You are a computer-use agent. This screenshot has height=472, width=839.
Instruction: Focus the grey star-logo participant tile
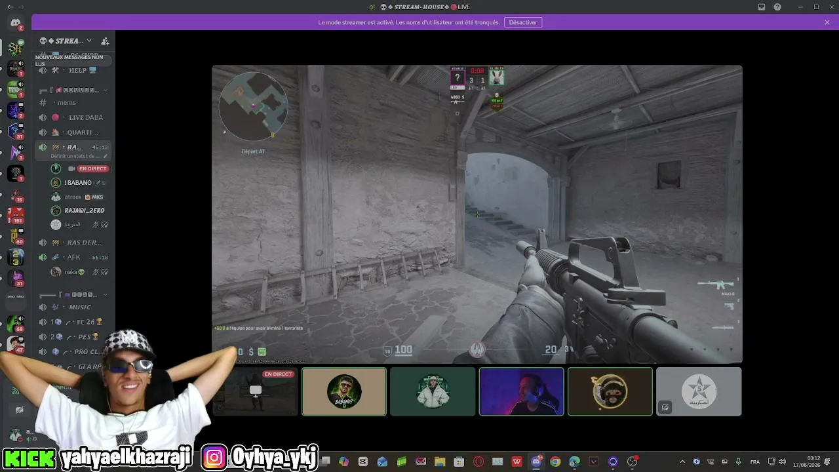click(x=699, y=391)
